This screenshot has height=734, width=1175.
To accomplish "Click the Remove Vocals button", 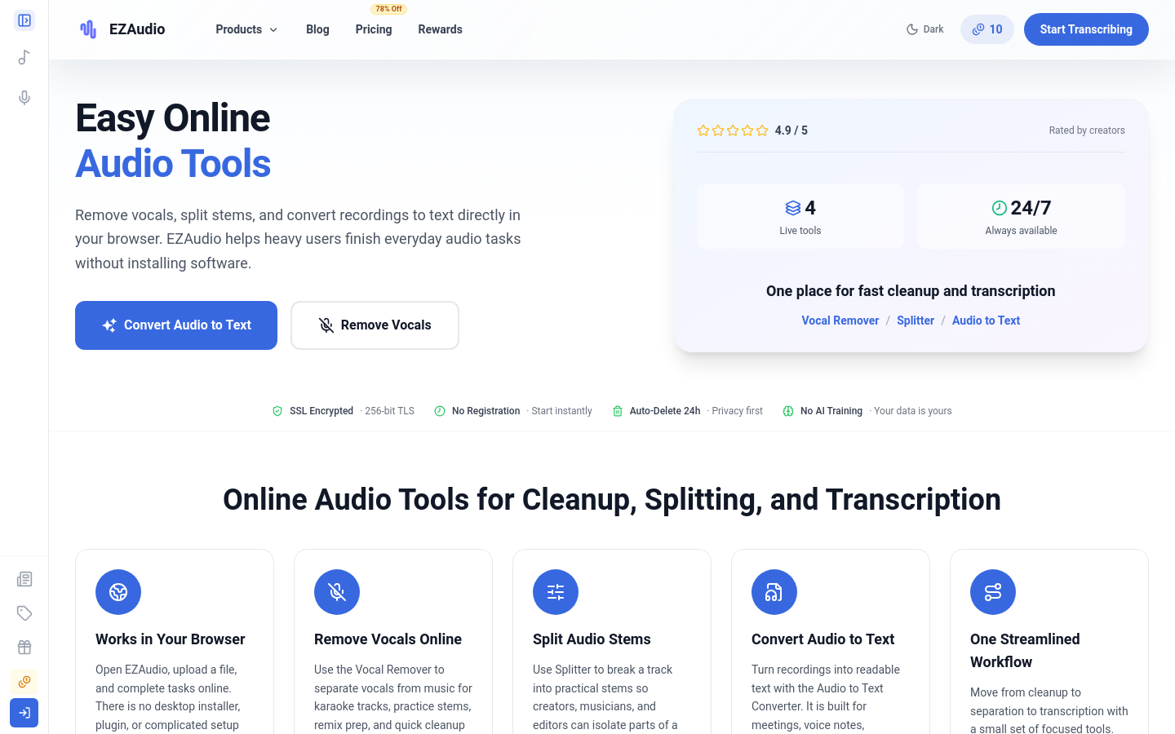I will click(375, 325).
